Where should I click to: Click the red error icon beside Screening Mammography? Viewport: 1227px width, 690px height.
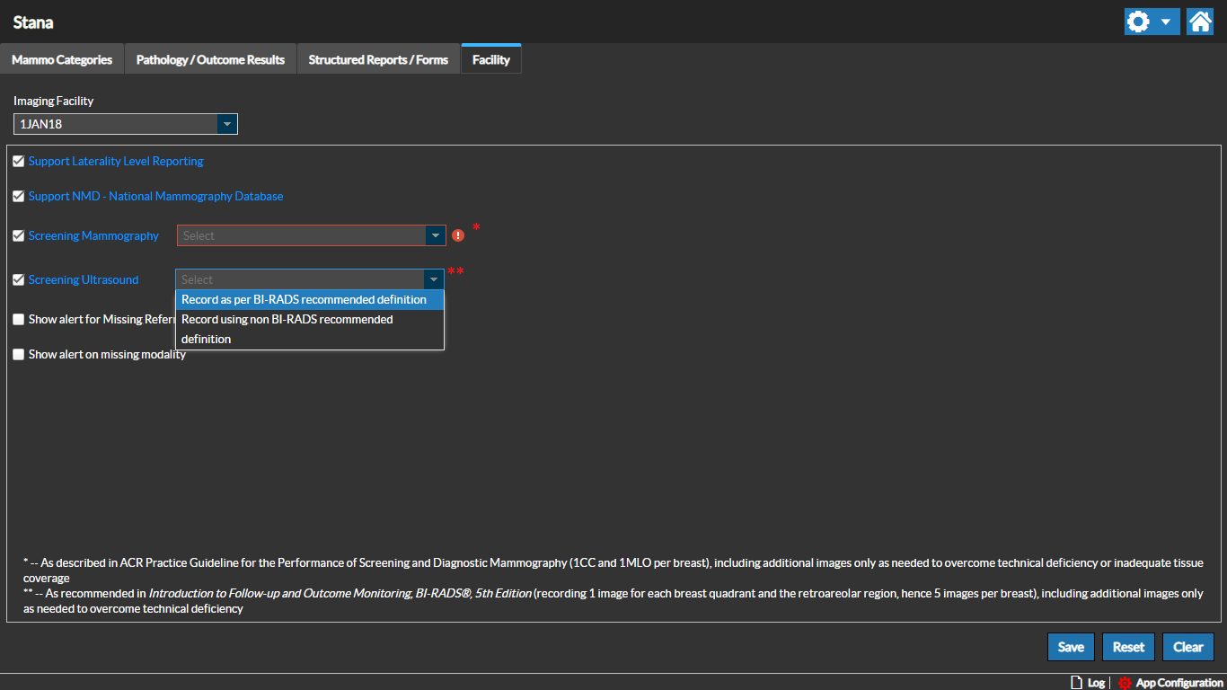click(458, 235)
